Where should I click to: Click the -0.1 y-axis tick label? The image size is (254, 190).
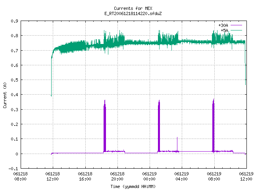click(13, 169)
